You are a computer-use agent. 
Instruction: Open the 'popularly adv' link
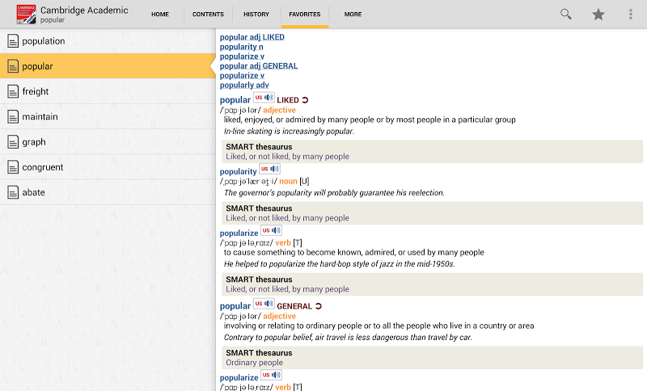tap(244, 86)
